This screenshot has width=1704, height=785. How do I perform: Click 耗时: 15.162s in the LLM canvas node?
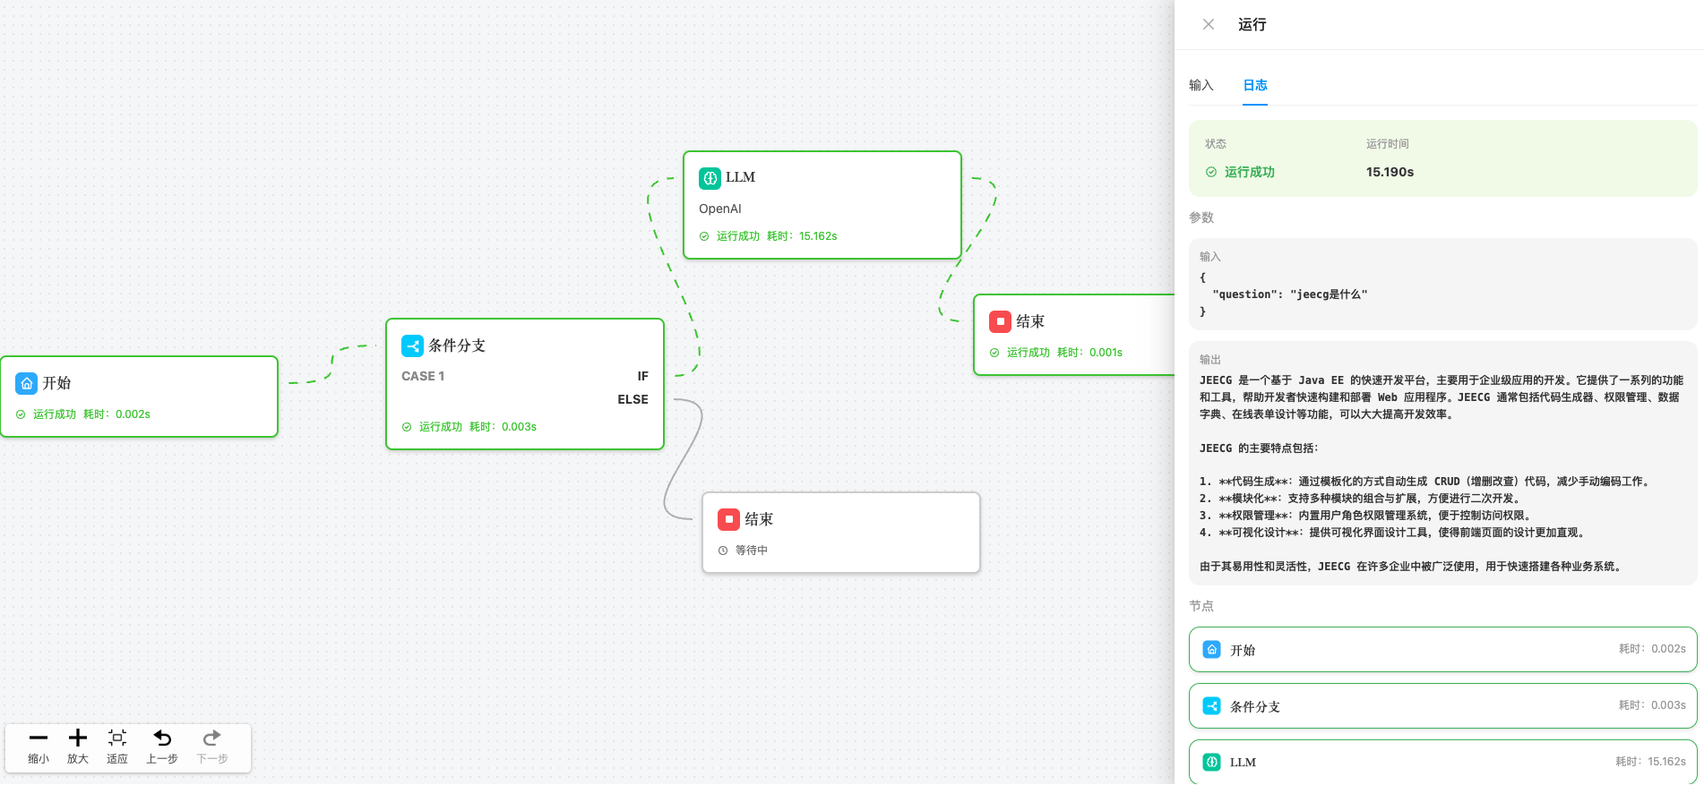802,236
